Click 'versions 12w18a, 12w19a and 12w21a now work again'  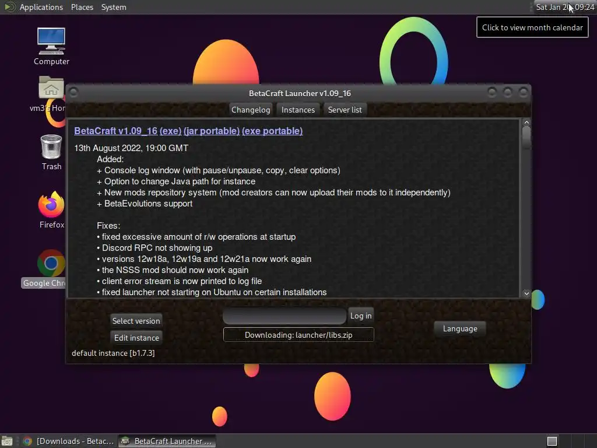tap(204, 259)
